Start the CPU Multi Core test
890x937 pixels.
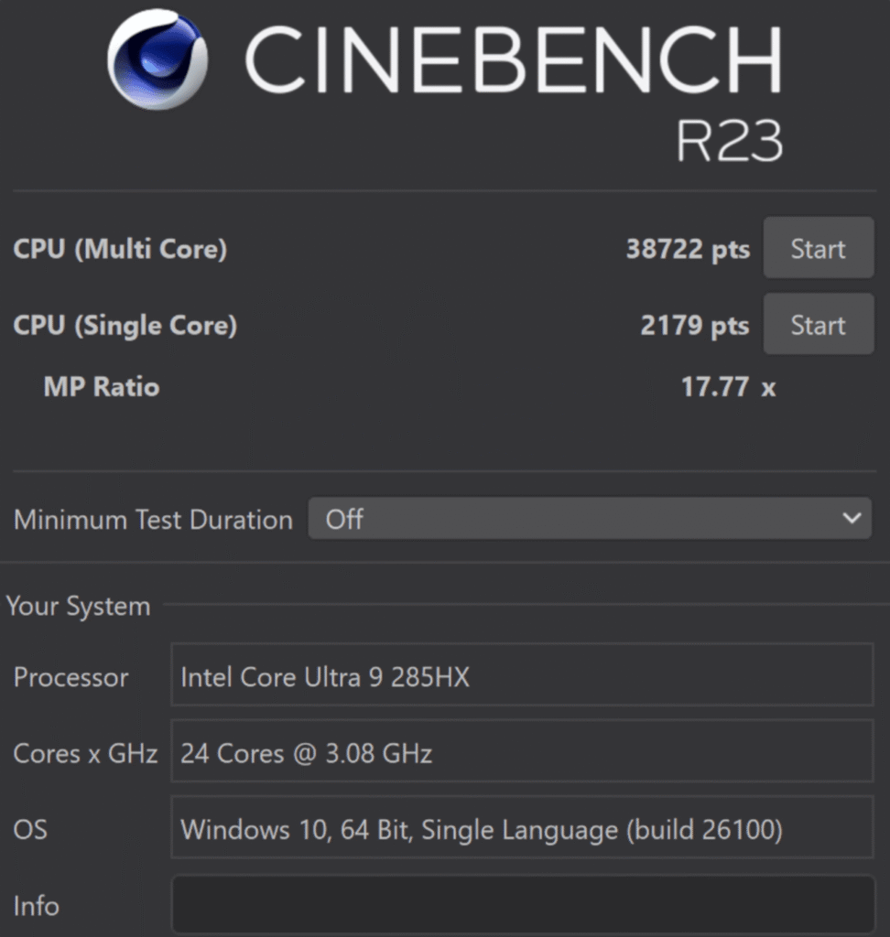pos(818,249)
